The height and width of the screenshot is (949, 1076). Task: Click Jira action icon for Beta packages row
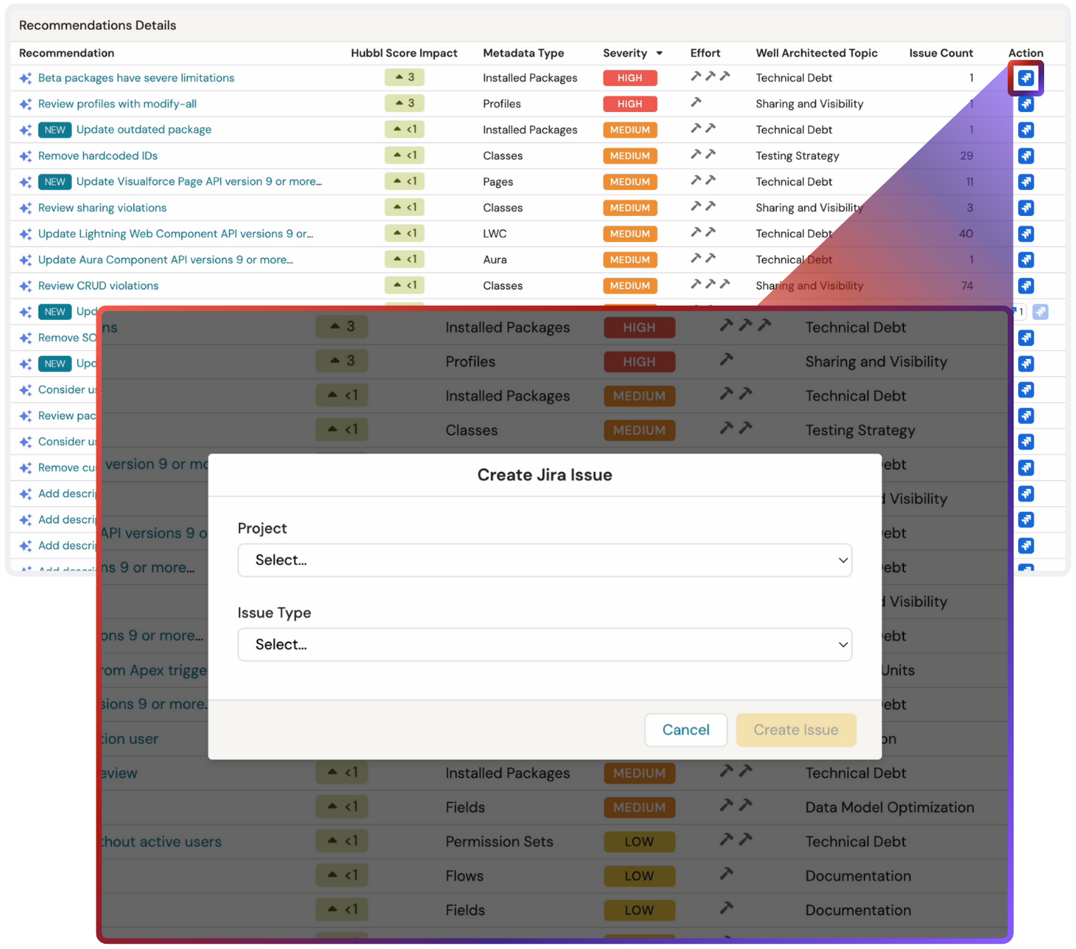[1026, 78]
